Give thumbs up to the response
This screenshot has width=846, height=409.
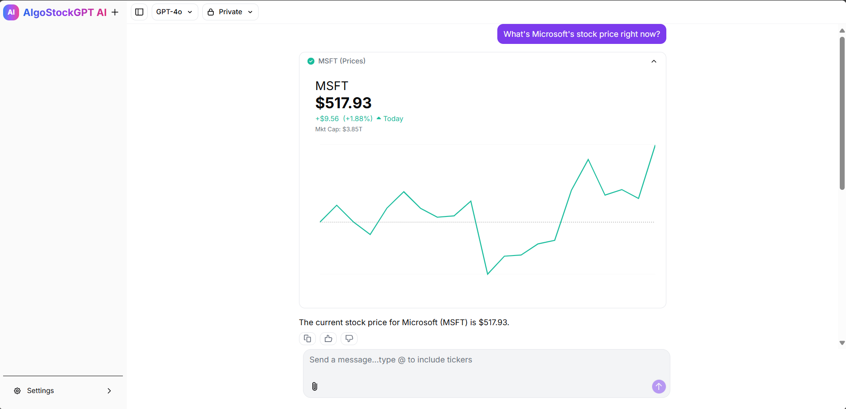pos(328,338)
